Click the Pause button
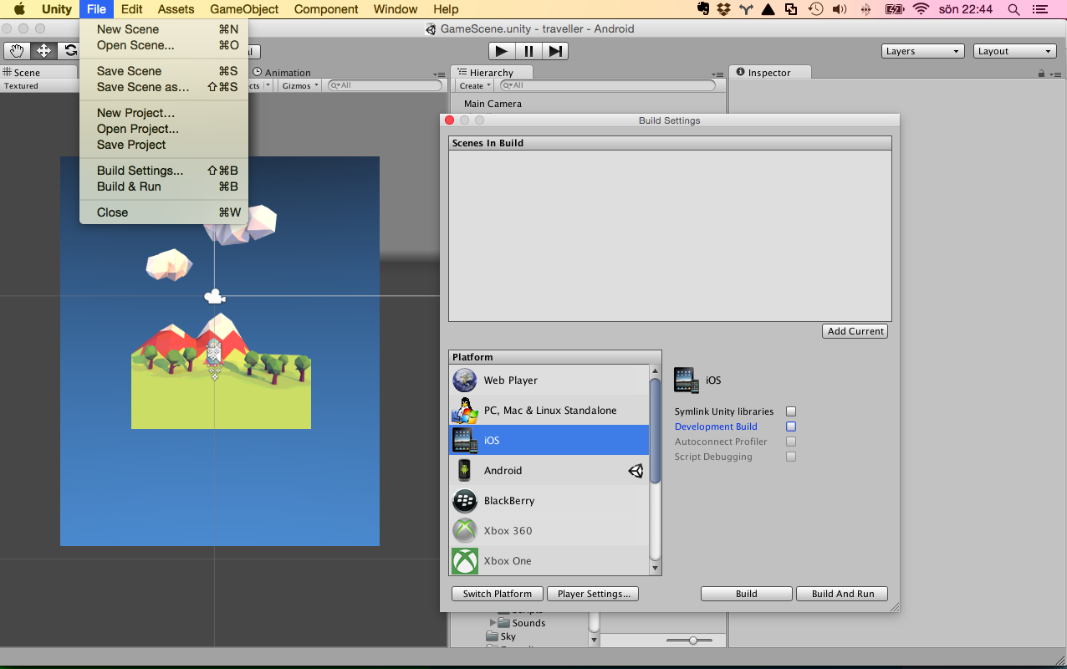Image resolution: width=1067 pixels, height=669 pixels. [528, 51]
